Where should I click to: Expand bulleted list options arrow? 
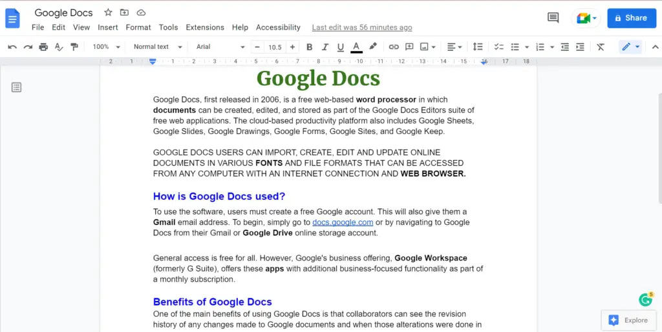pos(526,46)
